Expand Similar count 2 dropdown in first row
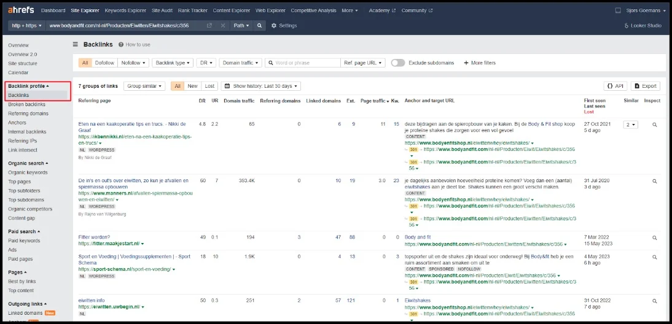 (x=631, y=125)
